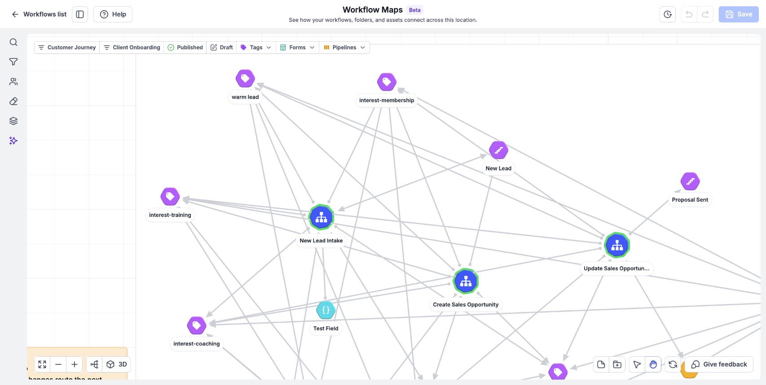
Task: Toggle the sidebar panel icon
Action: tap(80, 14)
